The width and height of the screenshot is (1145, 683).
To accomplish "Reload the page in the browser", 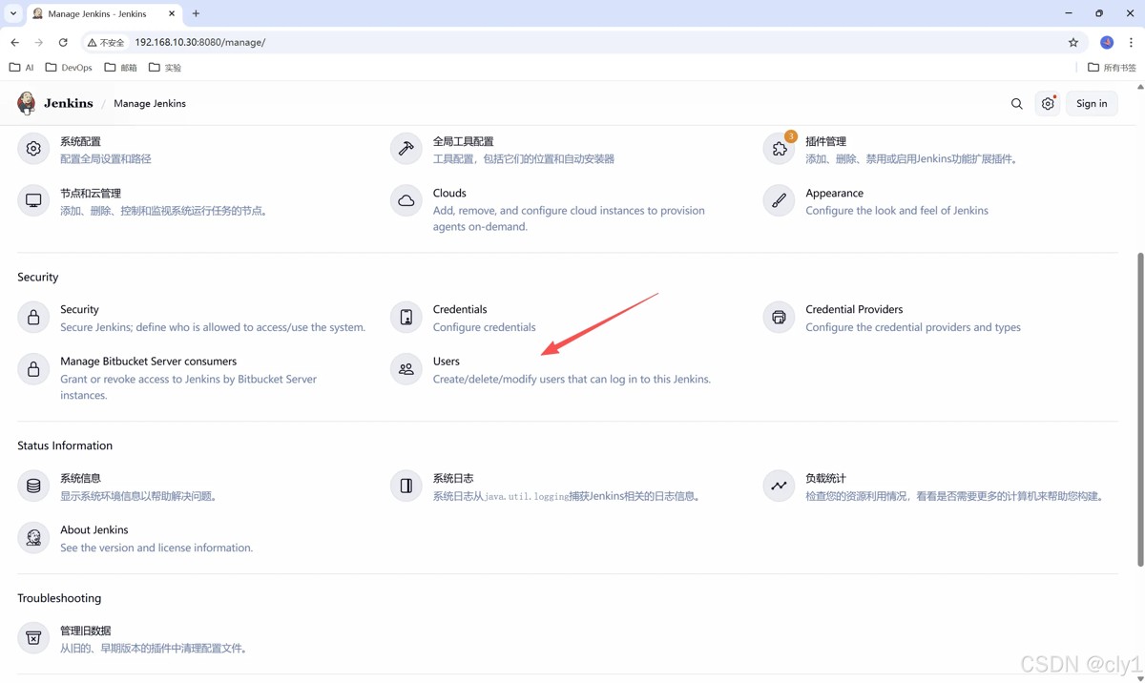I will click(63, 42).
